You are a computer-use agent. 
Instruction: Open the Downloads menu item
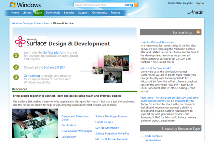point(53,13)
